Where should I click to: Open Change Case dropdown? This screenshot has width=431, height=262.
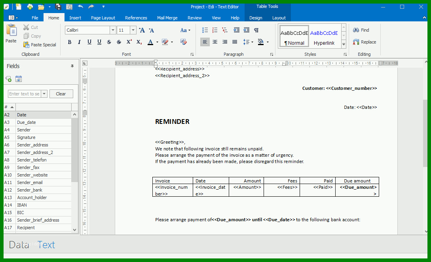coord(185,30)
